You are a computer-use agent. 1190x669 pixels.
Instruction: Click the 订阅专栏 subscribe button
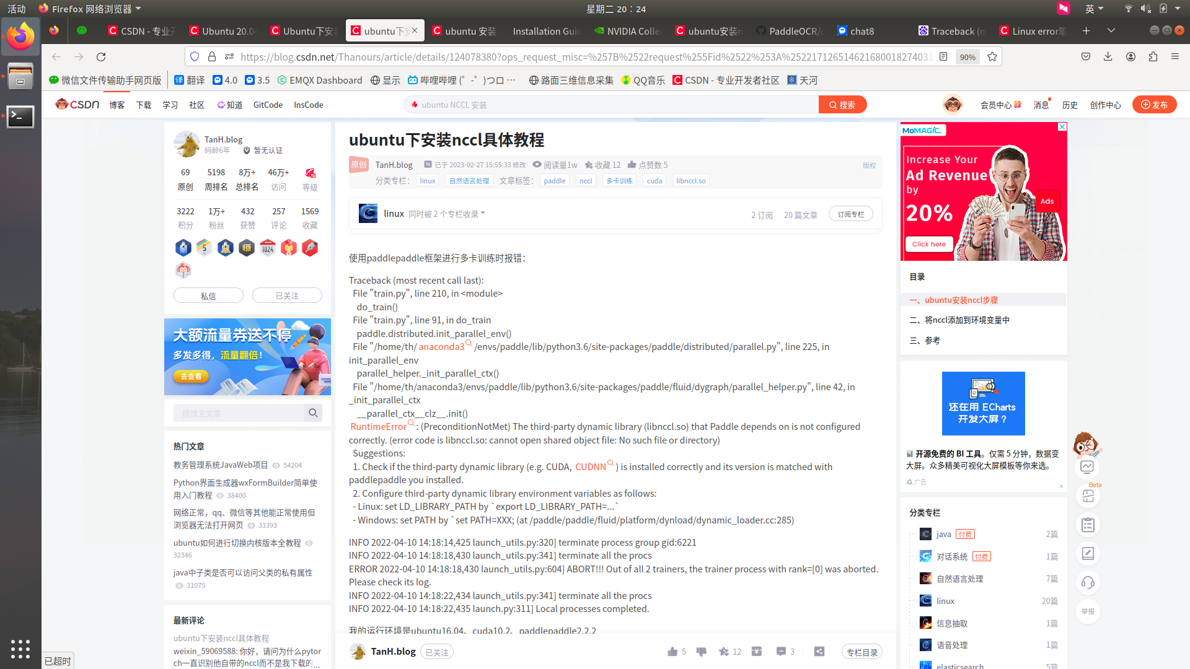click(850, 214)
